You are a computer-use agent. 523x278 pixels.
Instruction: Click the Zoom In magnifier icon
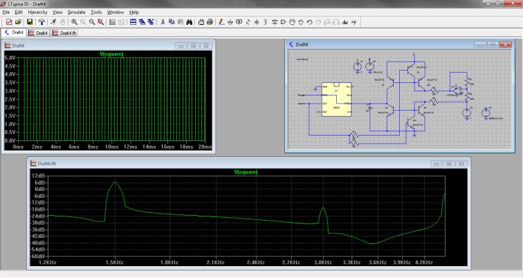click(74, 22)
